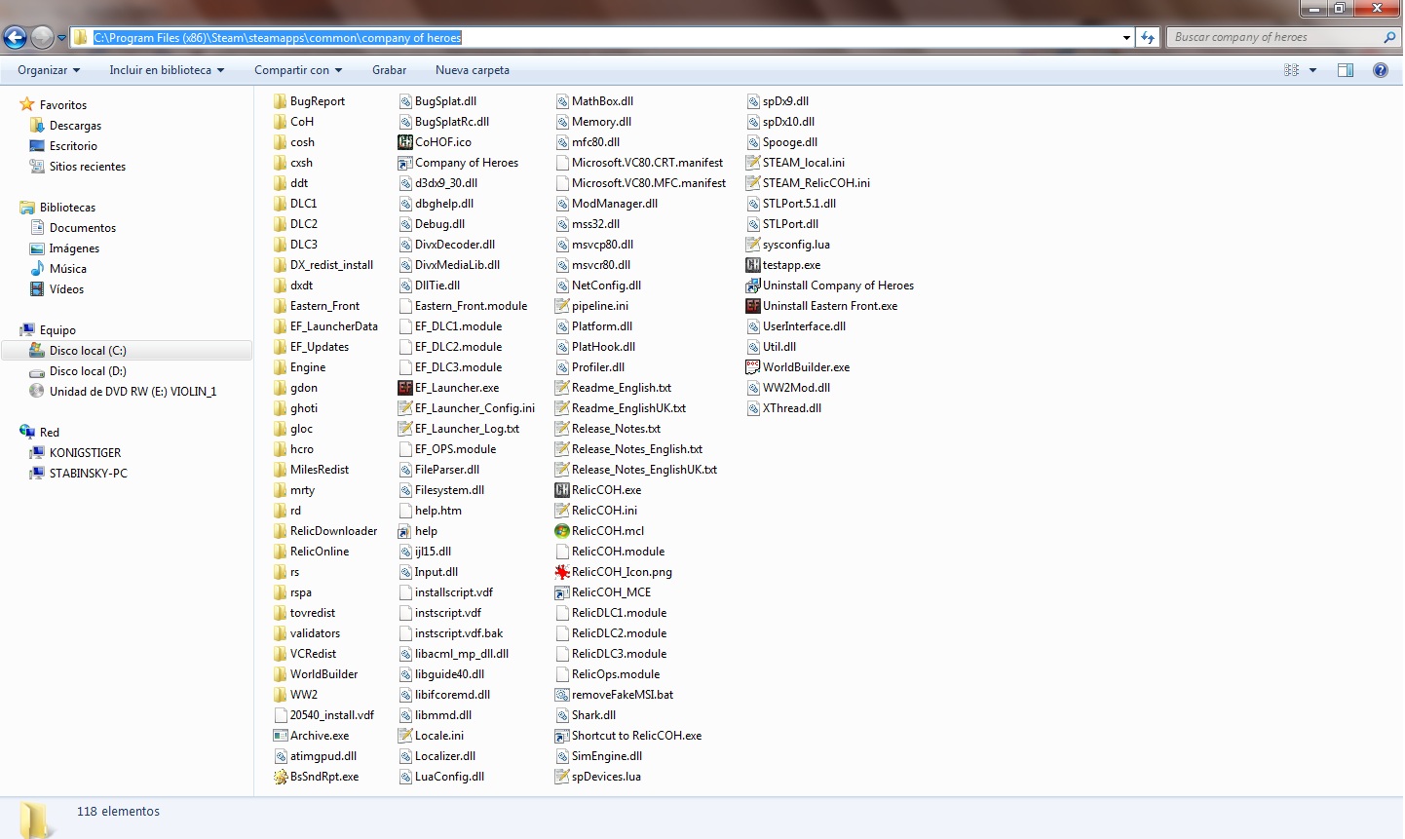
Task: Select Equipo in the navigation pane
Action: (57, 330)
